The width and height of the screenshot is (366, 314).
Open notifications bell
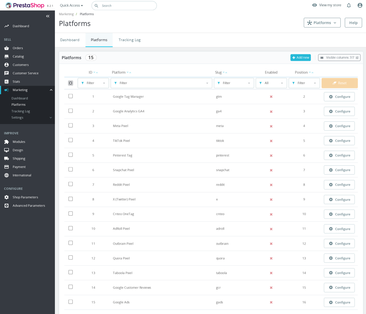click(x=349, y=5)
